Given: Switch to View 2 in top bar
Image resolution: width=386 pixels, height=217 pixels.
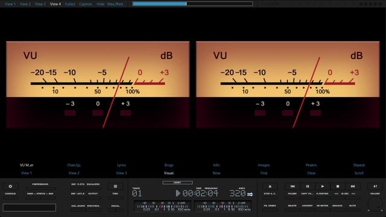Looking at the screenshot, I should [25, 4].
